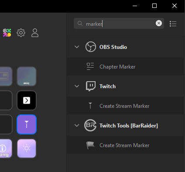Collapse the OBS Studio category
This screenshot has height=172, width=185.
[x=77, y=47]
